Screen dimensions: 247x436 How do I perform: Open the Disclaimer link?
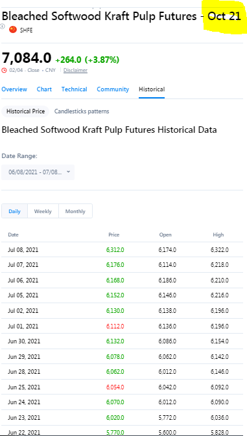[x=75, y=71]
